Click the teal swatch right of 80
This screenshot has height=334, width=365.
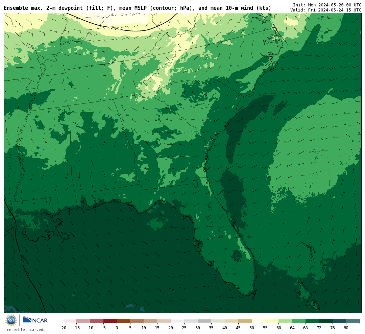(x=352, y=321)
